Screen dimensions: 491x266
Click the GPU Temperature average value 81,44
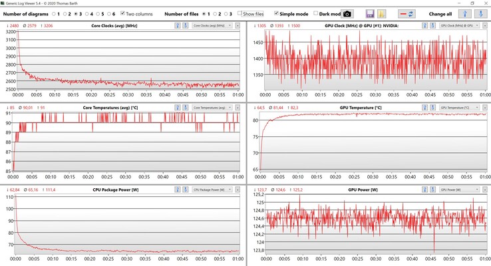coord(276,108)
